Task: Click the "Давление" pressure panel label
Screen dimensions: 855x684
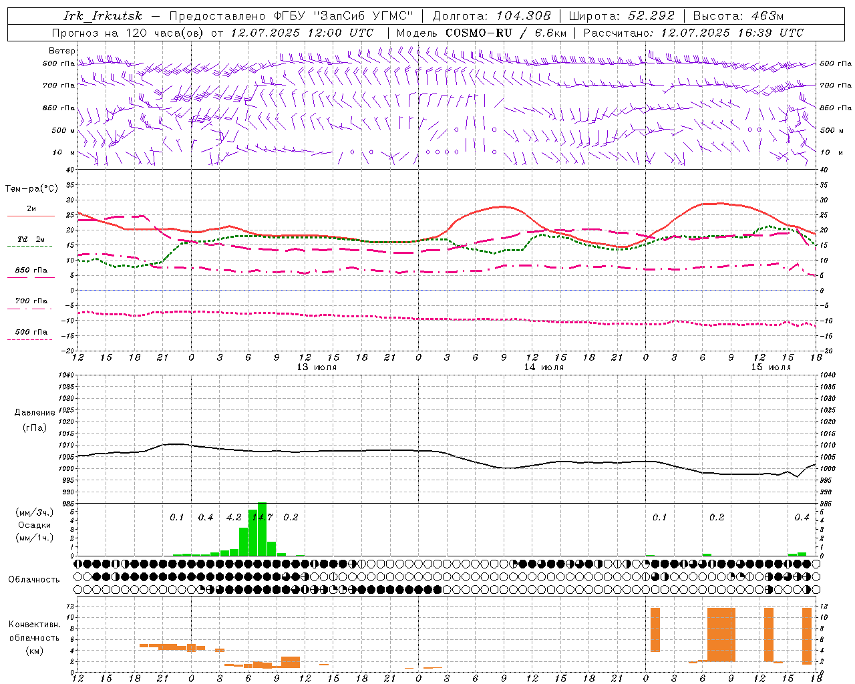Action: [35, 413]
